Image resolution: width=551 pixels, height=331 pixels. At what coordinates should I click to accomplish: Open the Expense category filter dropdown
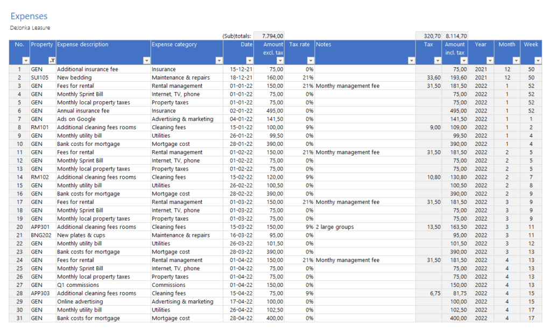pyautogui.click(x=219, y=61)
